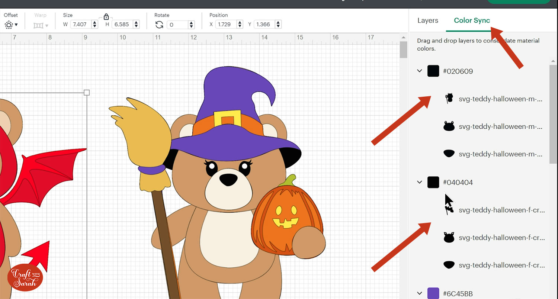Switch to the Layers tab
Viewport: 558px width, 299px height.
[x=427, y=20]
